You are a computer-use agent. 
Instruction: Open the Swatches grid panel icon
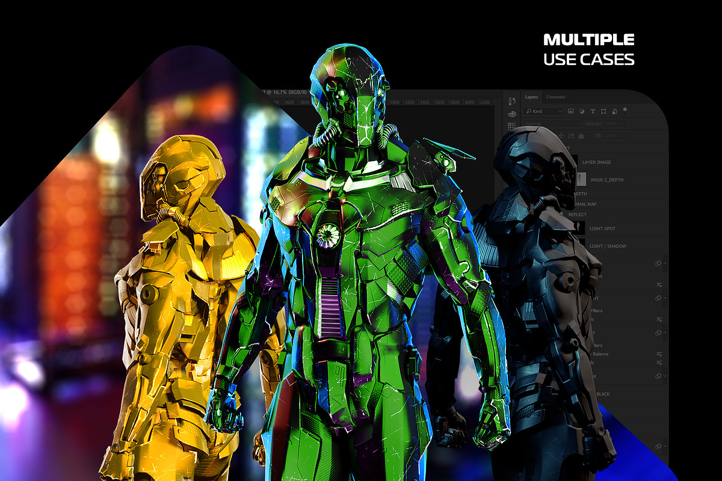pyautogui.click(x=511, y=126)
